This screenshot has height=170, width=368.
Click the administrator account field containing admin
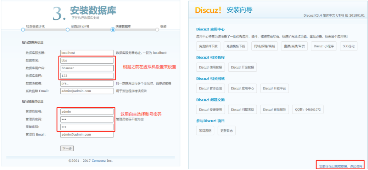pyautogui.click(x=87, y=112)
